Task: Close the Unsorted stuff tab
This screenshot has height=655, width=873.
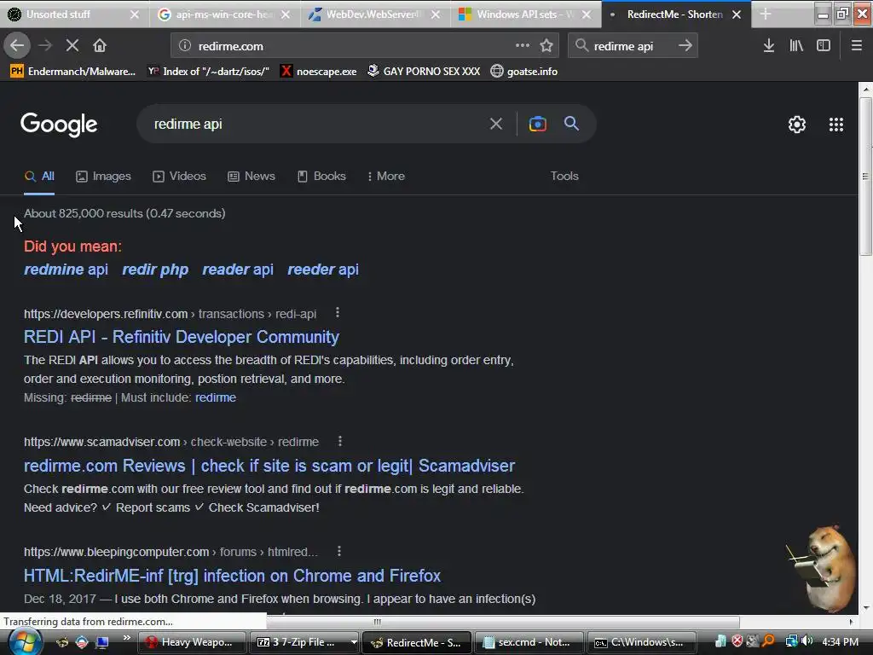Action: pyautogui.click(x=134, y=14)
